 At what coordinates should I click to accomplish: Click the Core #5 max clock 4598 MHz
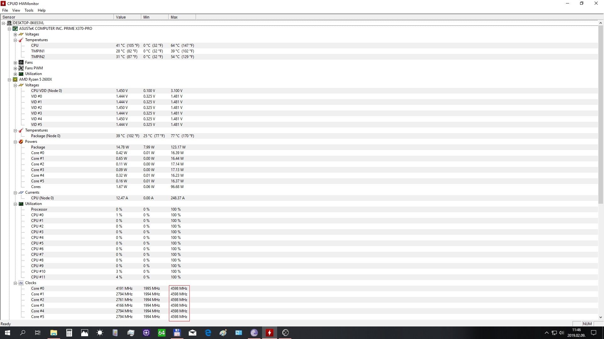coord(179,317)
